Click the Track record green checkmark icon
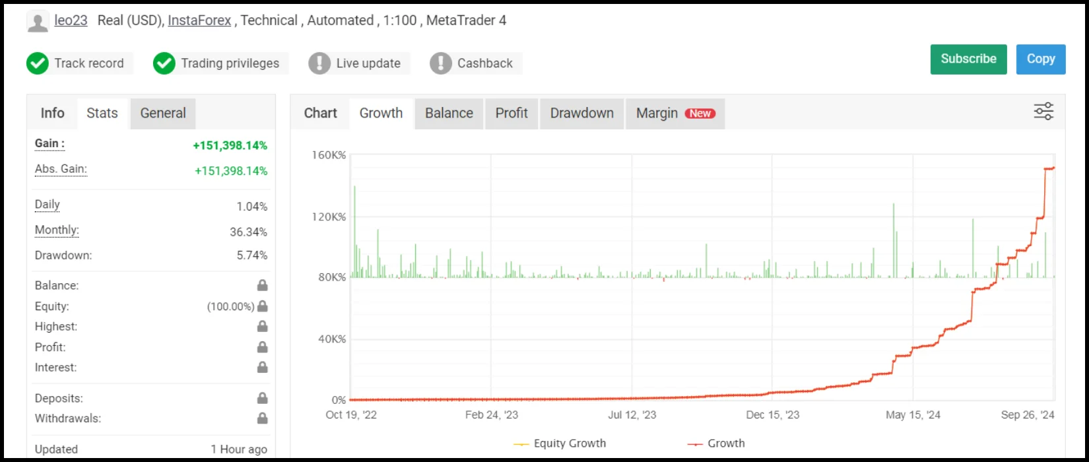1089x462 pixels. pyautogui.click(x=38, y=63)
